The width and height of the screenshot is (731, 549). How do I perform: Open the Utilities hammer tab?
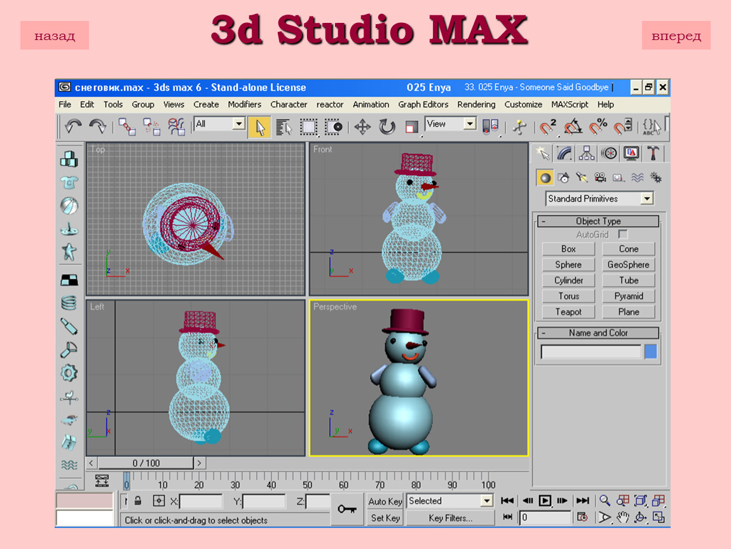point(653,153)
